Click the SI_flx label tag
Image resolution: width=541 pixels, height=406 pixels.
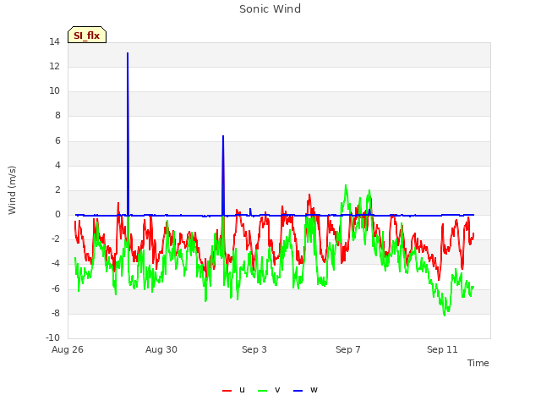[87, 35]
